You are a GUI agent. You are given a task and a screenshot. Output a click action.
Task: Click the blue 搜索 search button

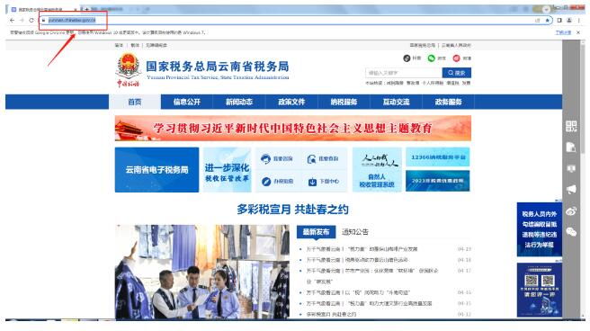456,73
